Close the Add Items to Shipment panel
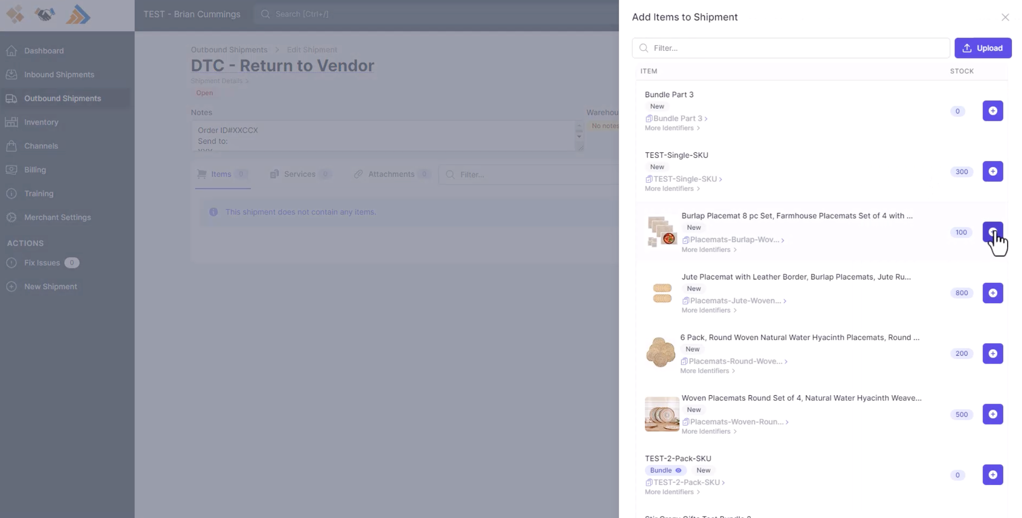The height and width of the screenshot is (518, 1022). click(x=1005, y=17)
